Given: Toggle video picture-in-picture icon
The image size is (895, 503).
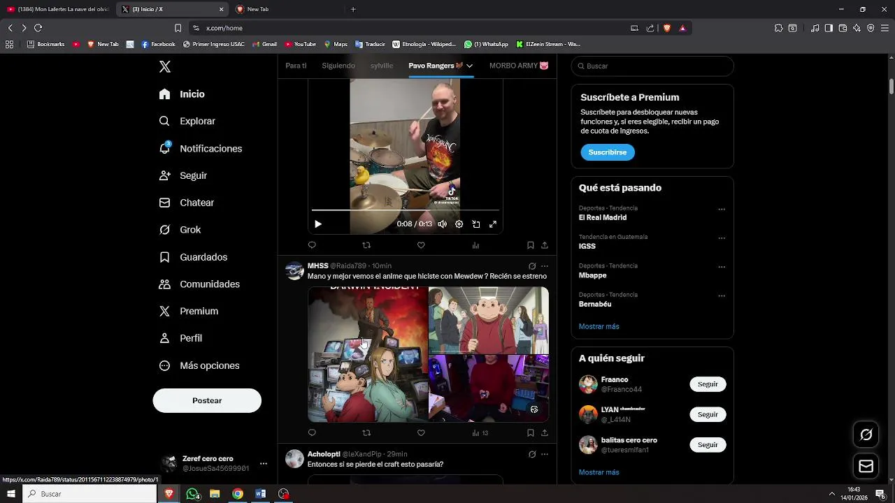Looking at the screenshot, I should coord(476,224).
